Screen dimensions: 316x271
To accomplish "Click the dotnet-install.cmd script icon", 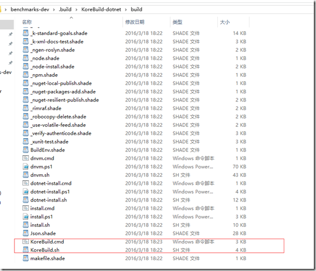I will tap(26, 183).
